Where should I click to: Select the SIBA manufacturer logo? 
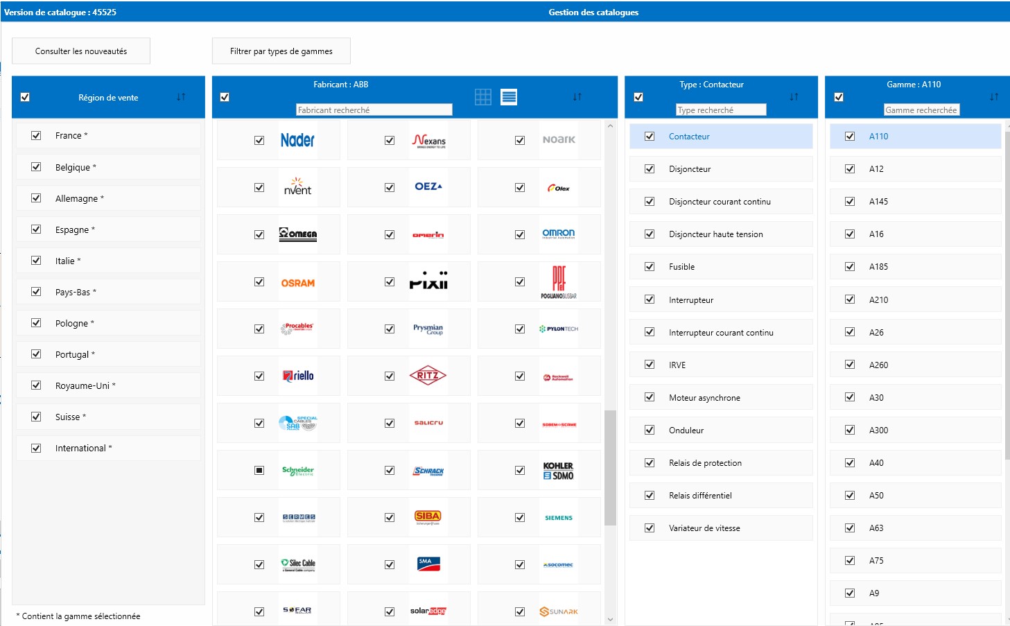coord(428,517)
